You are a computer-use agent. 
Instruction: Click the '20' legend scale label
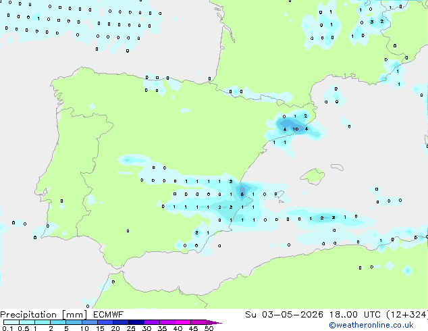pos(115,328)
